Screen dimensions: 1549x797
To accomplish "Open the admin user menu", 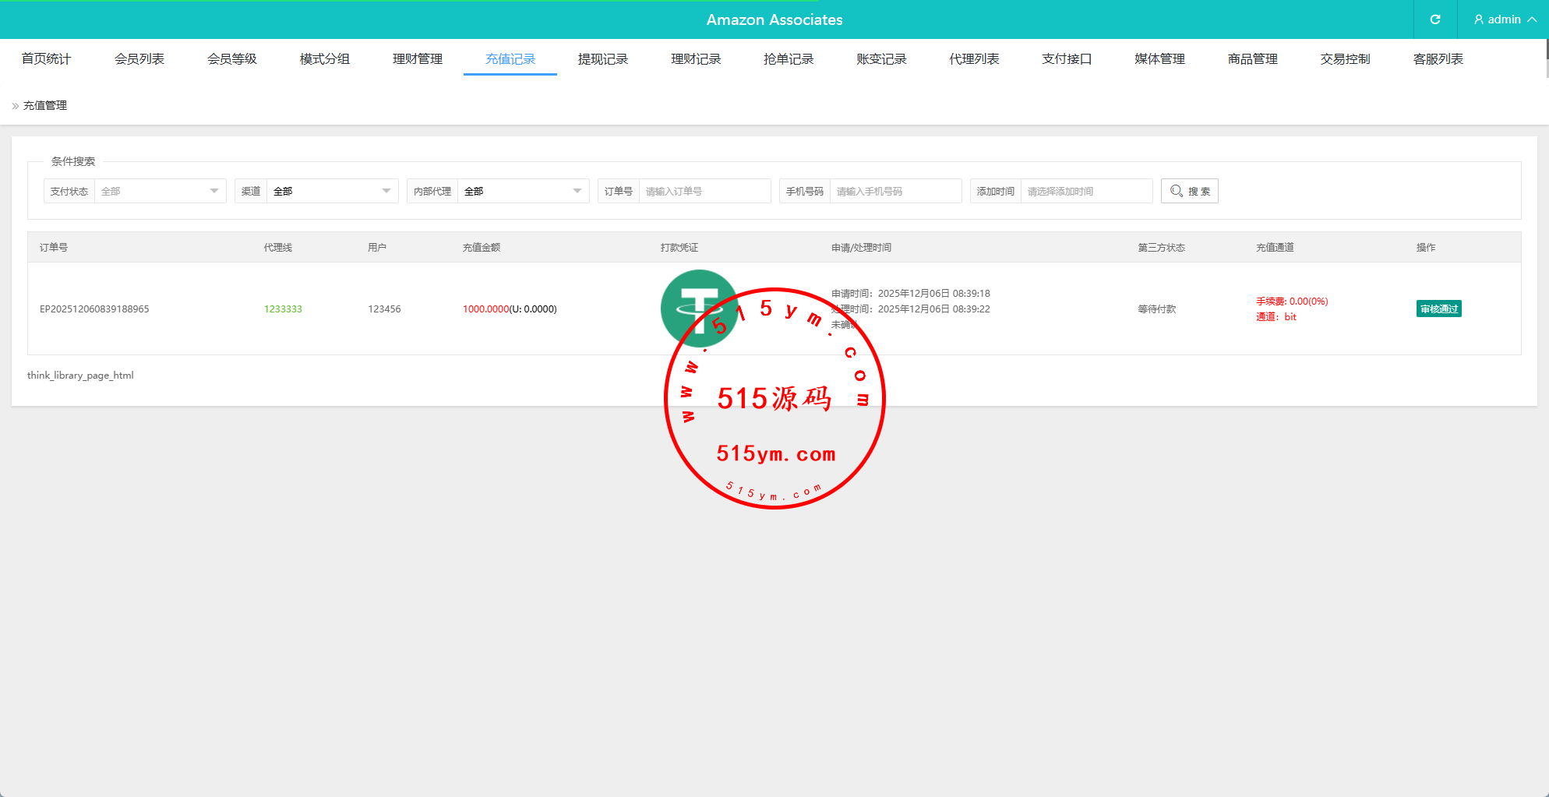I will pos(1504,19).
